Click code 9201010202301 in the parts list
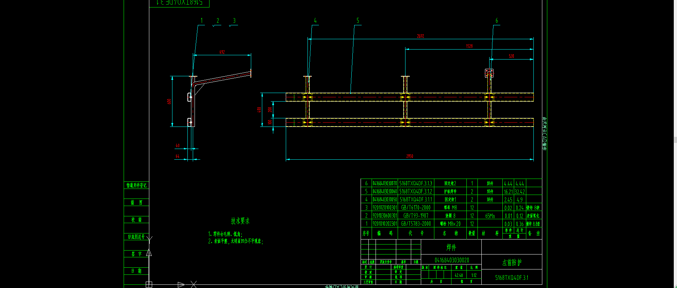This screenshot has height=288, width=677. click(x=384, y=224)
